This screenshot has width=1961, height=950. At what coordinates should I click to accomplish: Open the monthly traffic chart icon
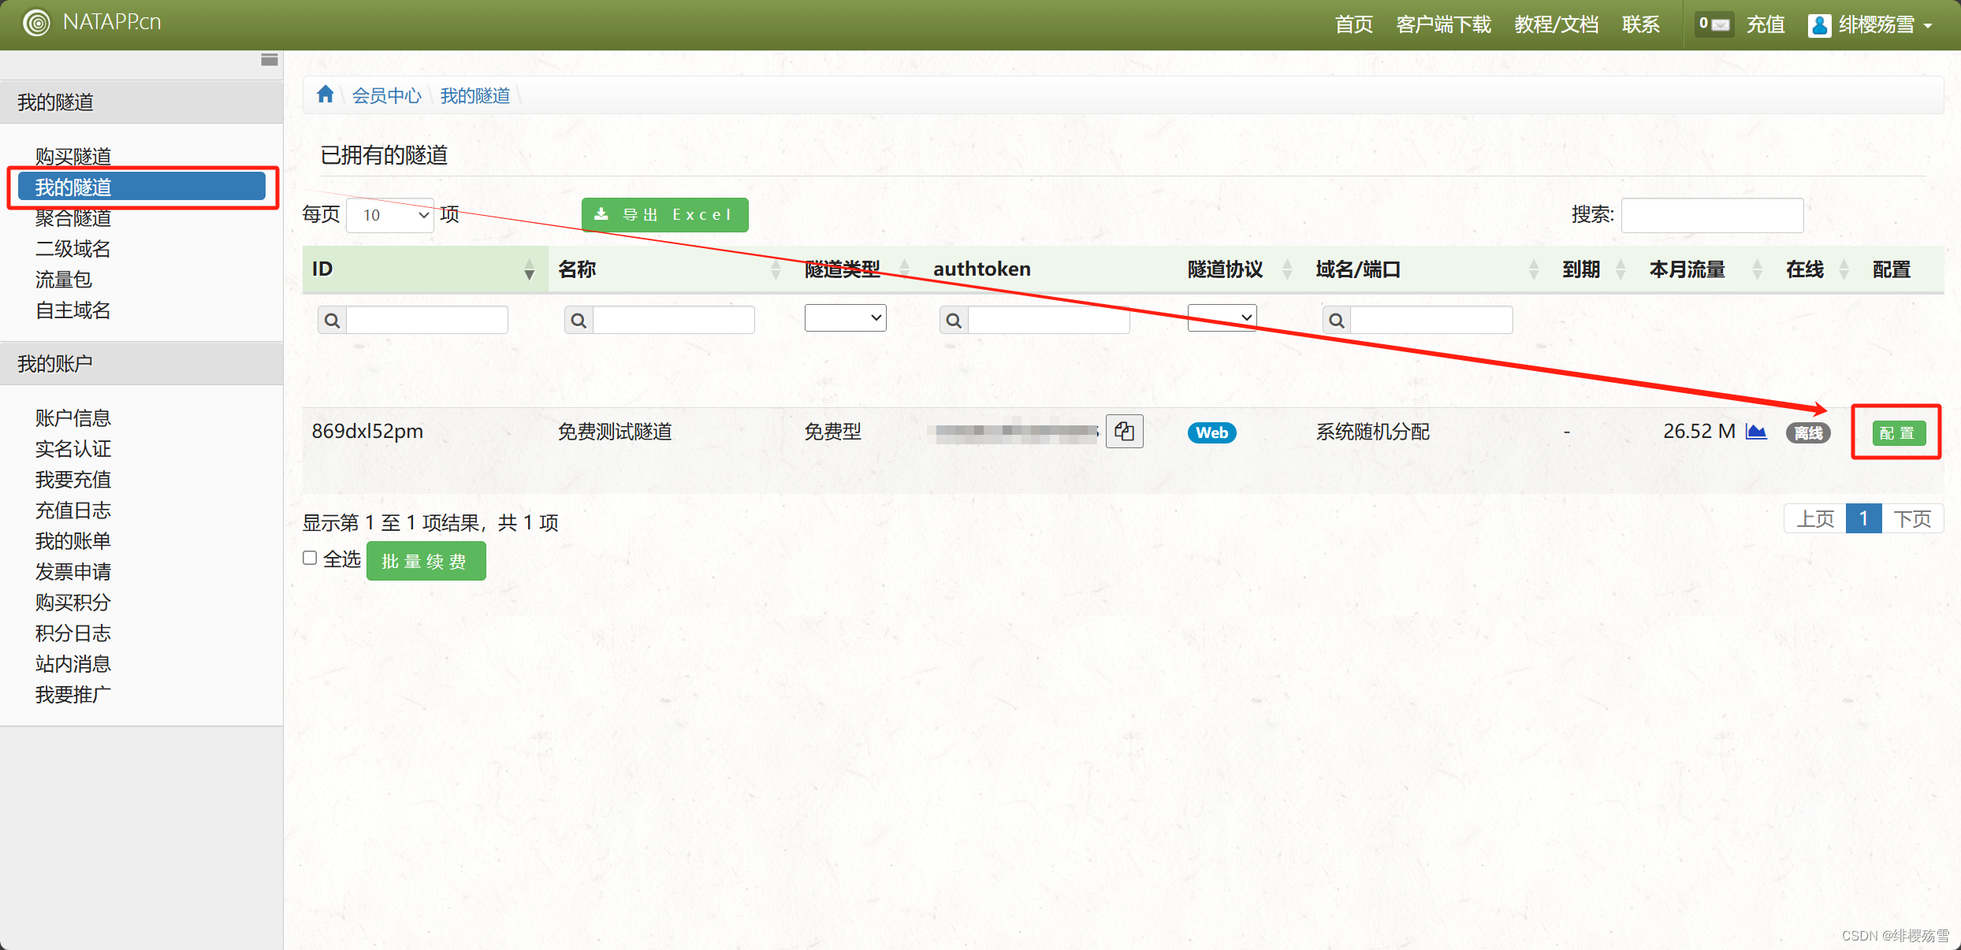click(1756, 432)
